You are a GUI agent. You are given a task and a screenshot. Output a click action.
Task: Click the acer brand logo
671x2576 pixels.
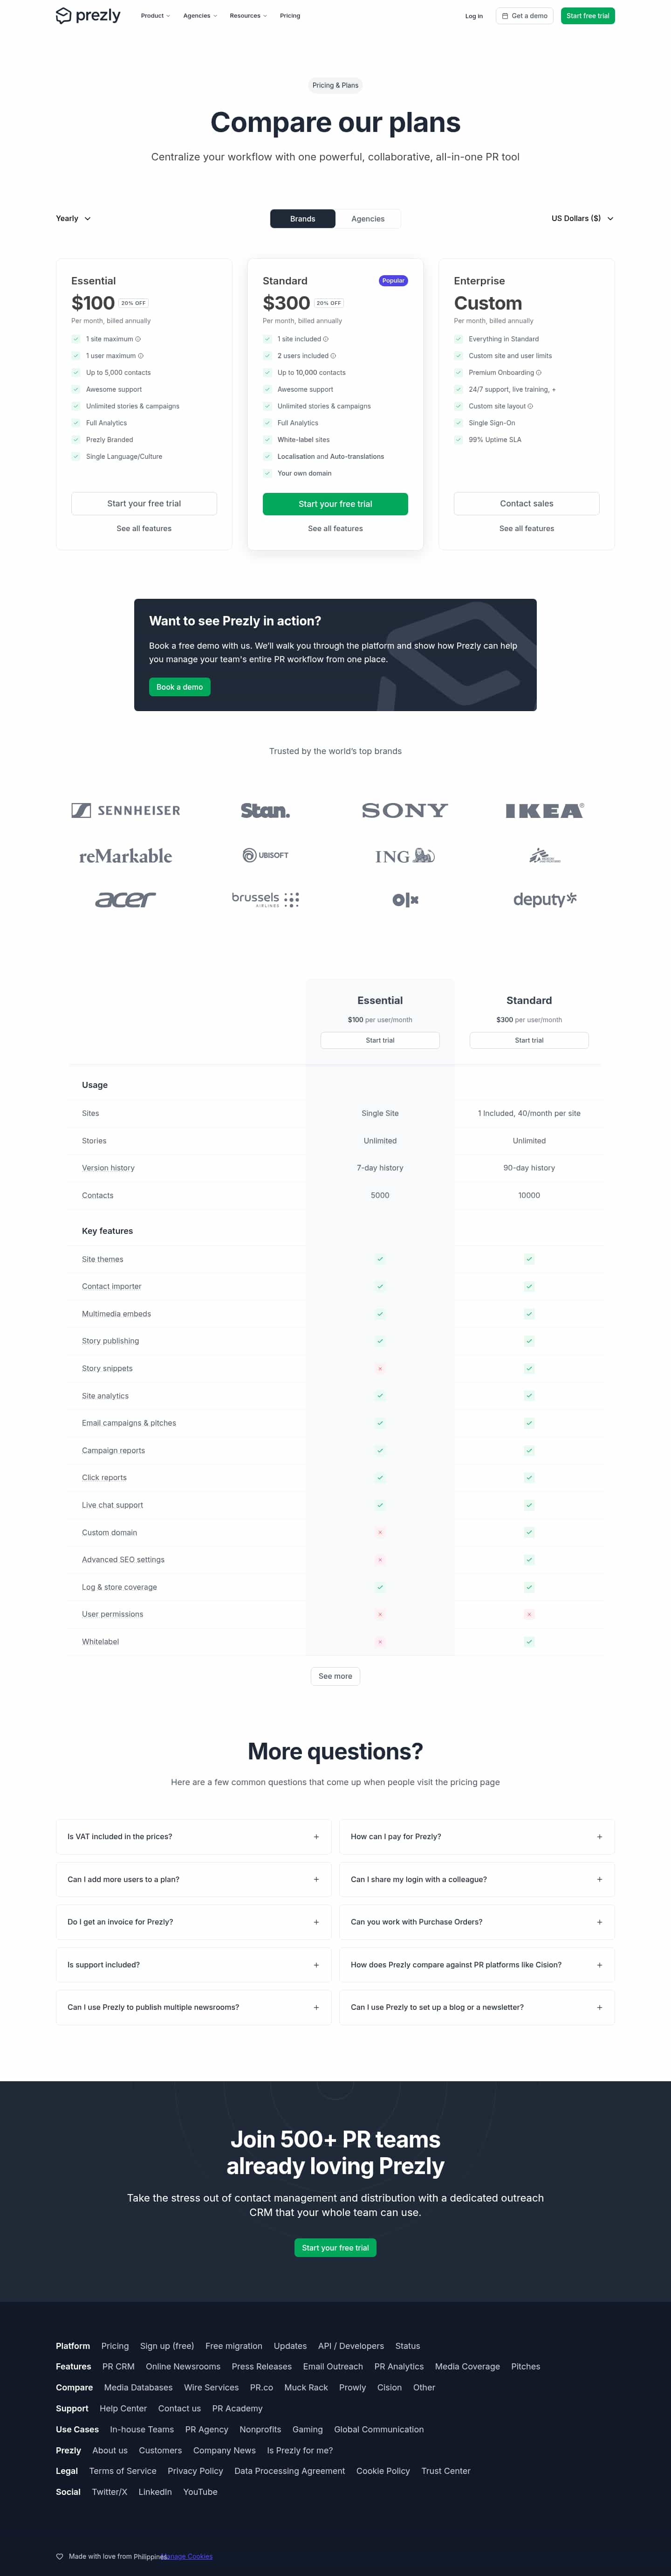pyautogui.click(x=126, y=900)
